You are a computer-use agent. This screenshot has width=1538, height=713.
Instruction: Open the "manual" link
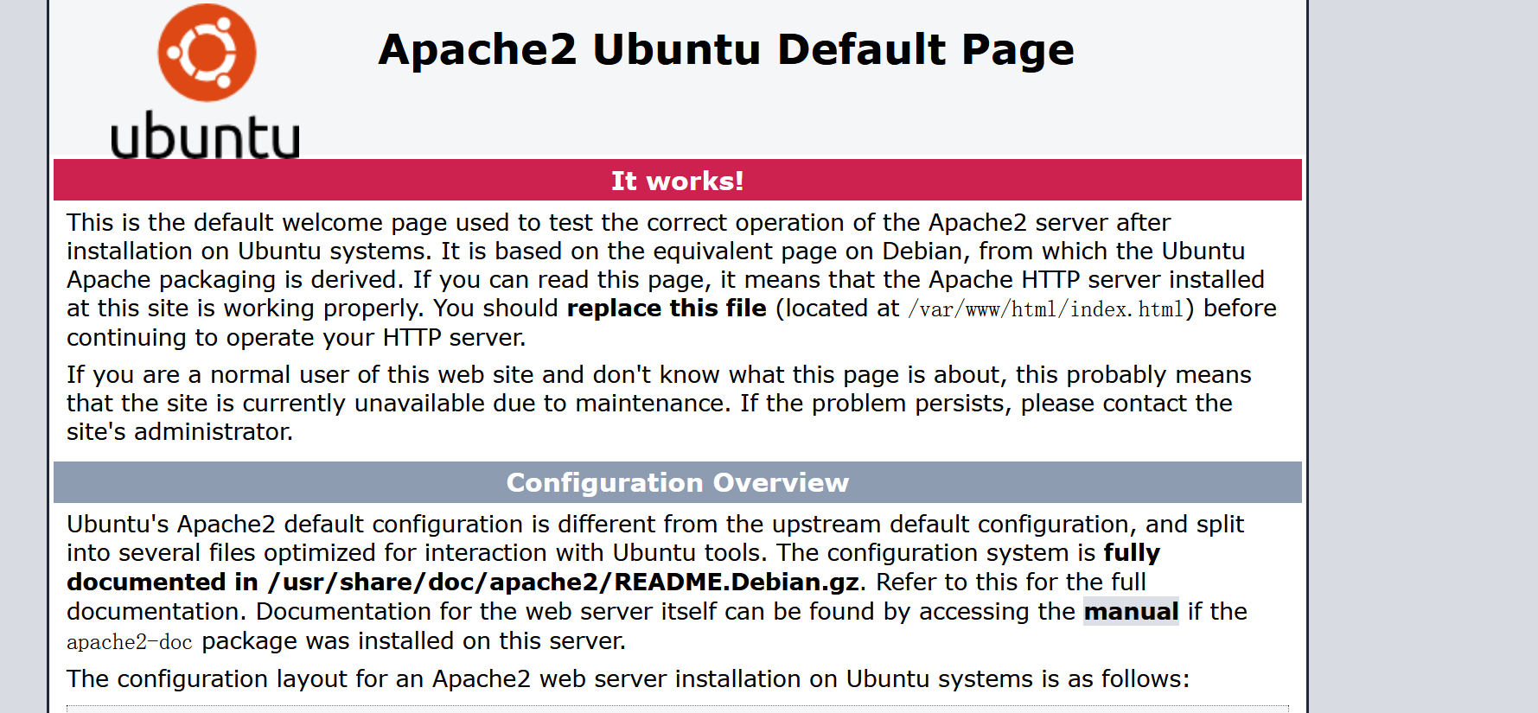point(1131,612)
